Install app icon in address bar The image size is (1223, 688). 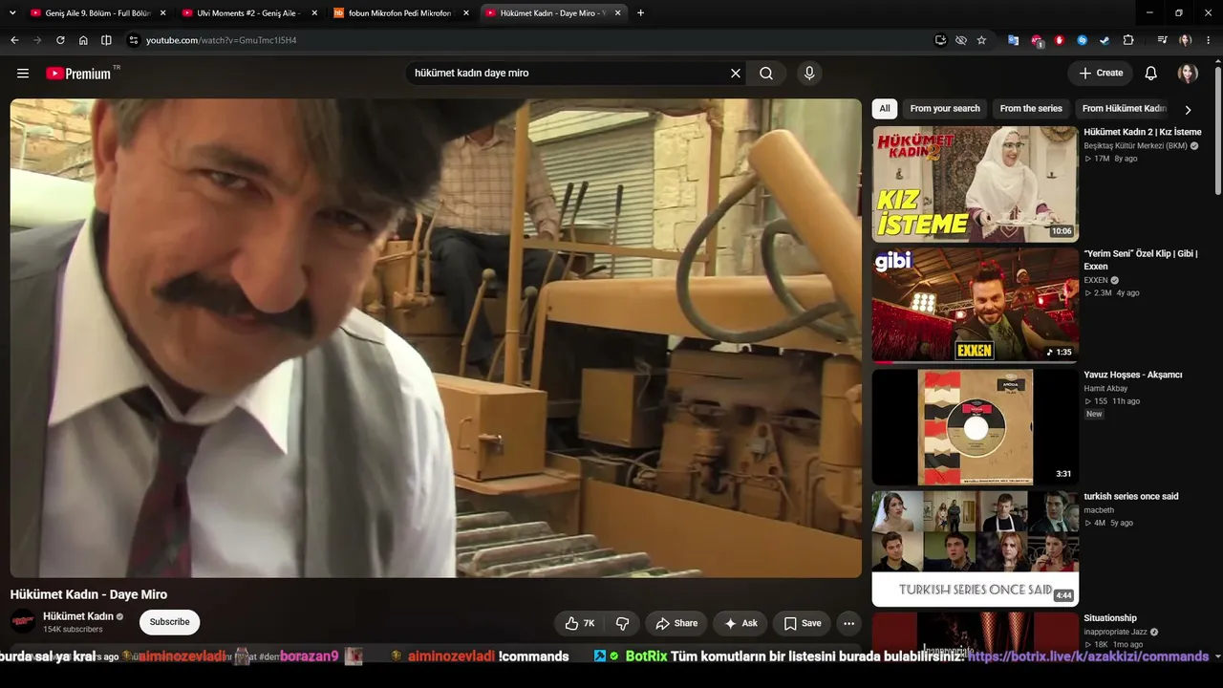pyautogui.click(x=941, y=40)
